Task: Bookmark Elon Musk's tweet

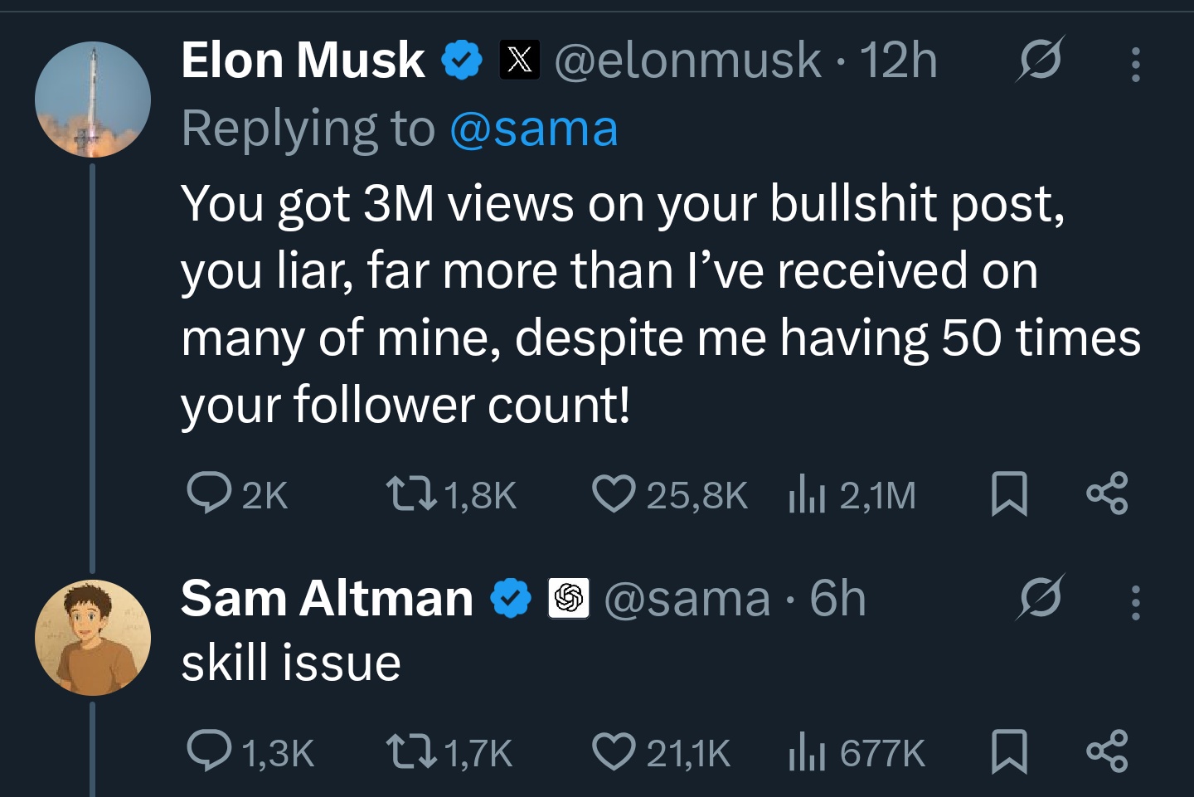Action: coord(1009,493)
